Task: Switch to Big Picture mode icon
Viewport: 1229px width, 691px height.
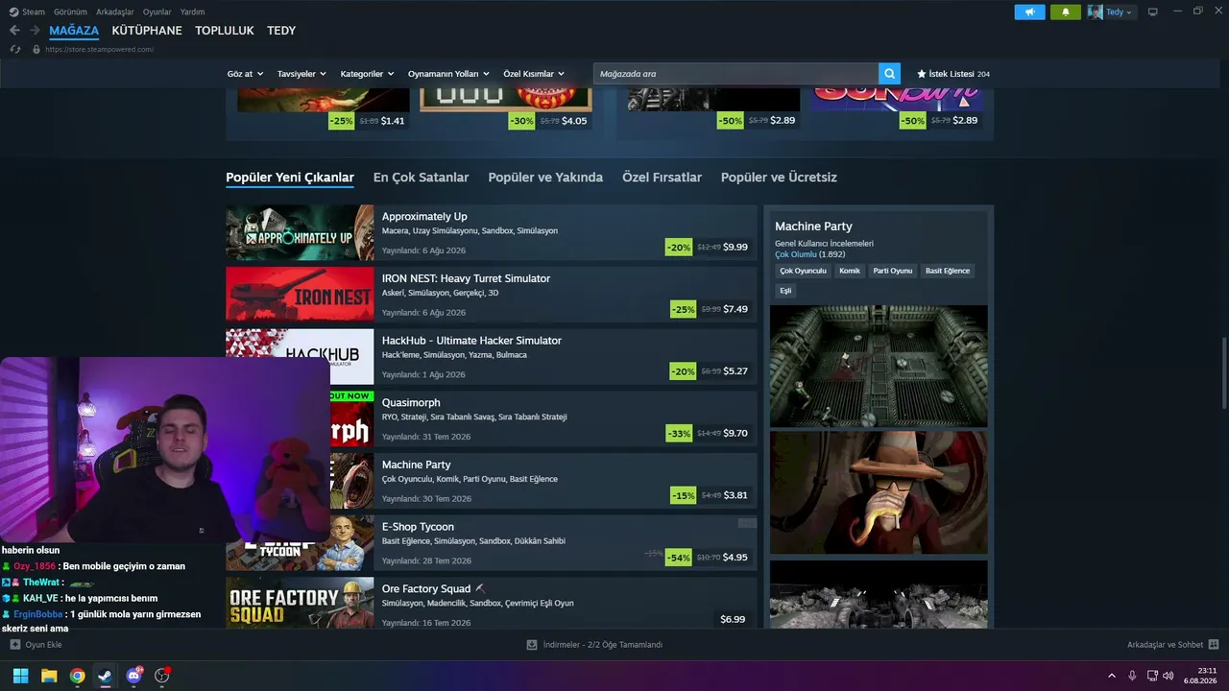Action: 1153,12
